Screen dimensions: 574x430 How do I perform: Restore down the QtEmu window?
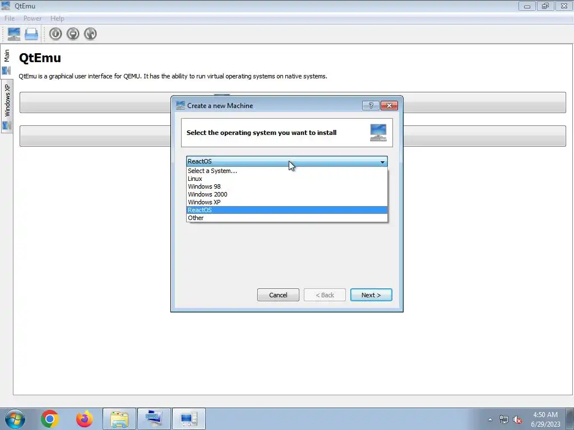545,6
